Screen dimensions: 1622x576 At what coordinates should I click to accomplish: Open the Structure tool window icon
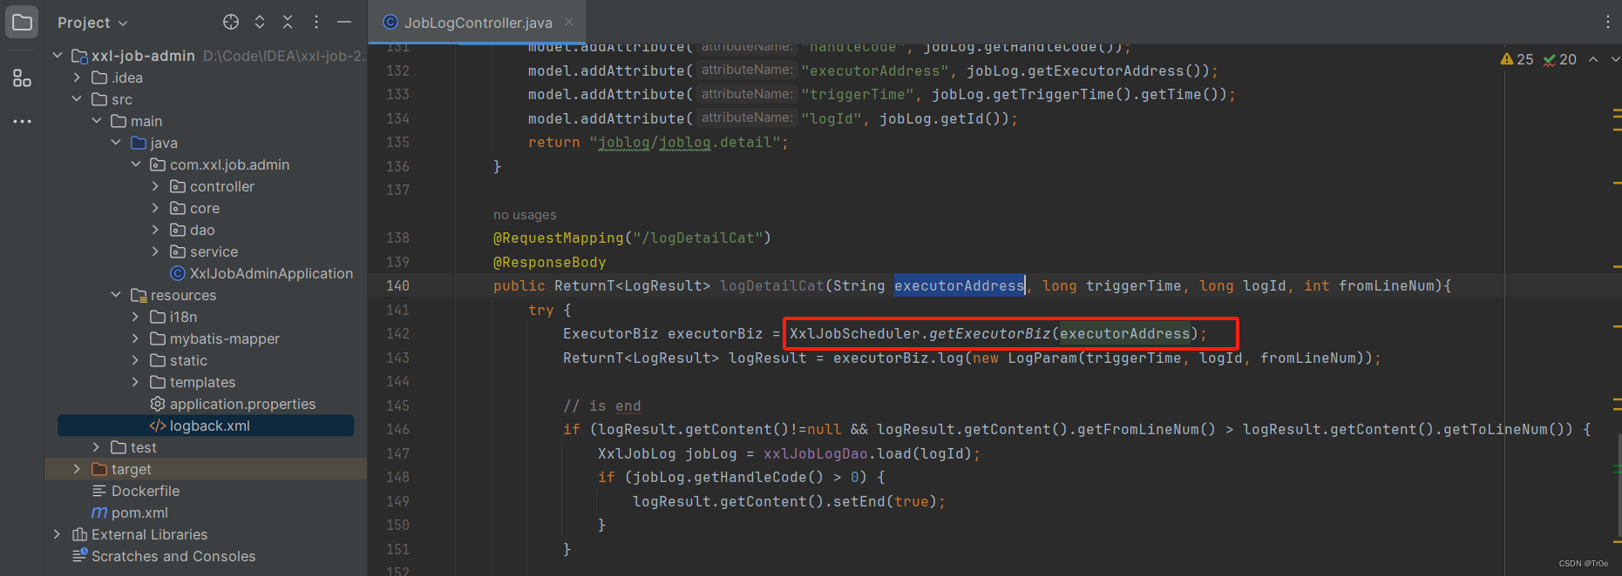[22, 78]
